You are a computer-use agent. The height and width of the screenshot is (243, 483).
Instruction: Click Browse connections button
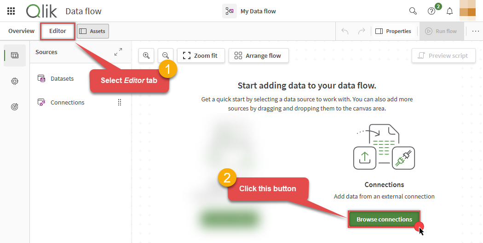(384, 219)
